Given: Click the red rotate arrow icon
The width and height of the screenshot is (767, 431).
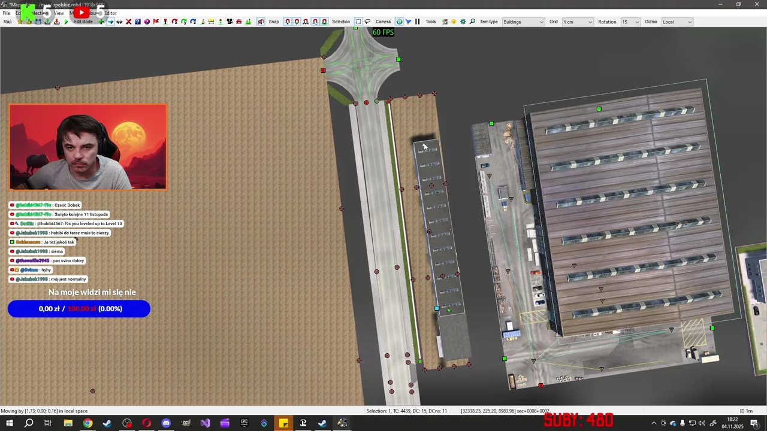Looking at the screenshot, I should coord(174,22).
